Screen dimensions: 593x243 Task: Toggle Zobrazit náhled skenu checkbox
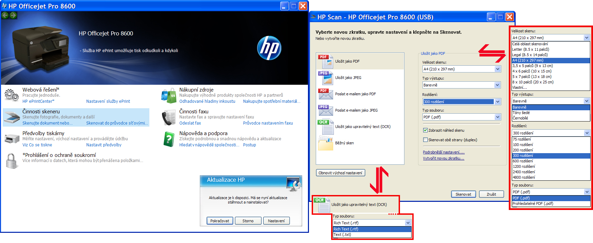pyautogui.click(x=425, y=130)
